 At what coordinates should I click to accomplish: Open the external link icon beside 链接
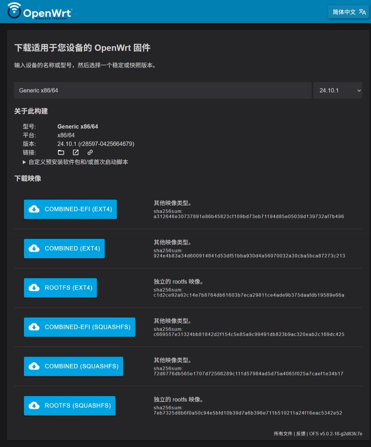coord(76,152)
